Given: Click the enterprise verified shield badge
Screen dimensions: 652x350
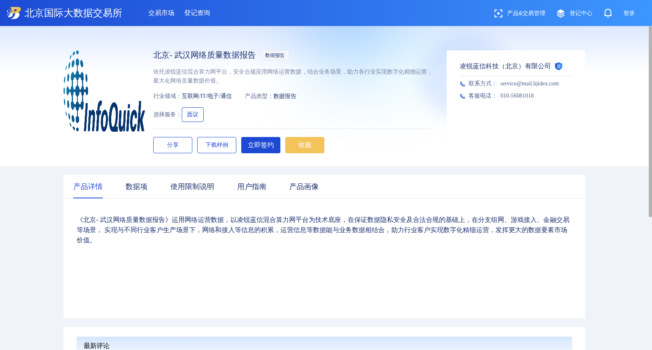Looking at the screenshot, I should 559,66.
